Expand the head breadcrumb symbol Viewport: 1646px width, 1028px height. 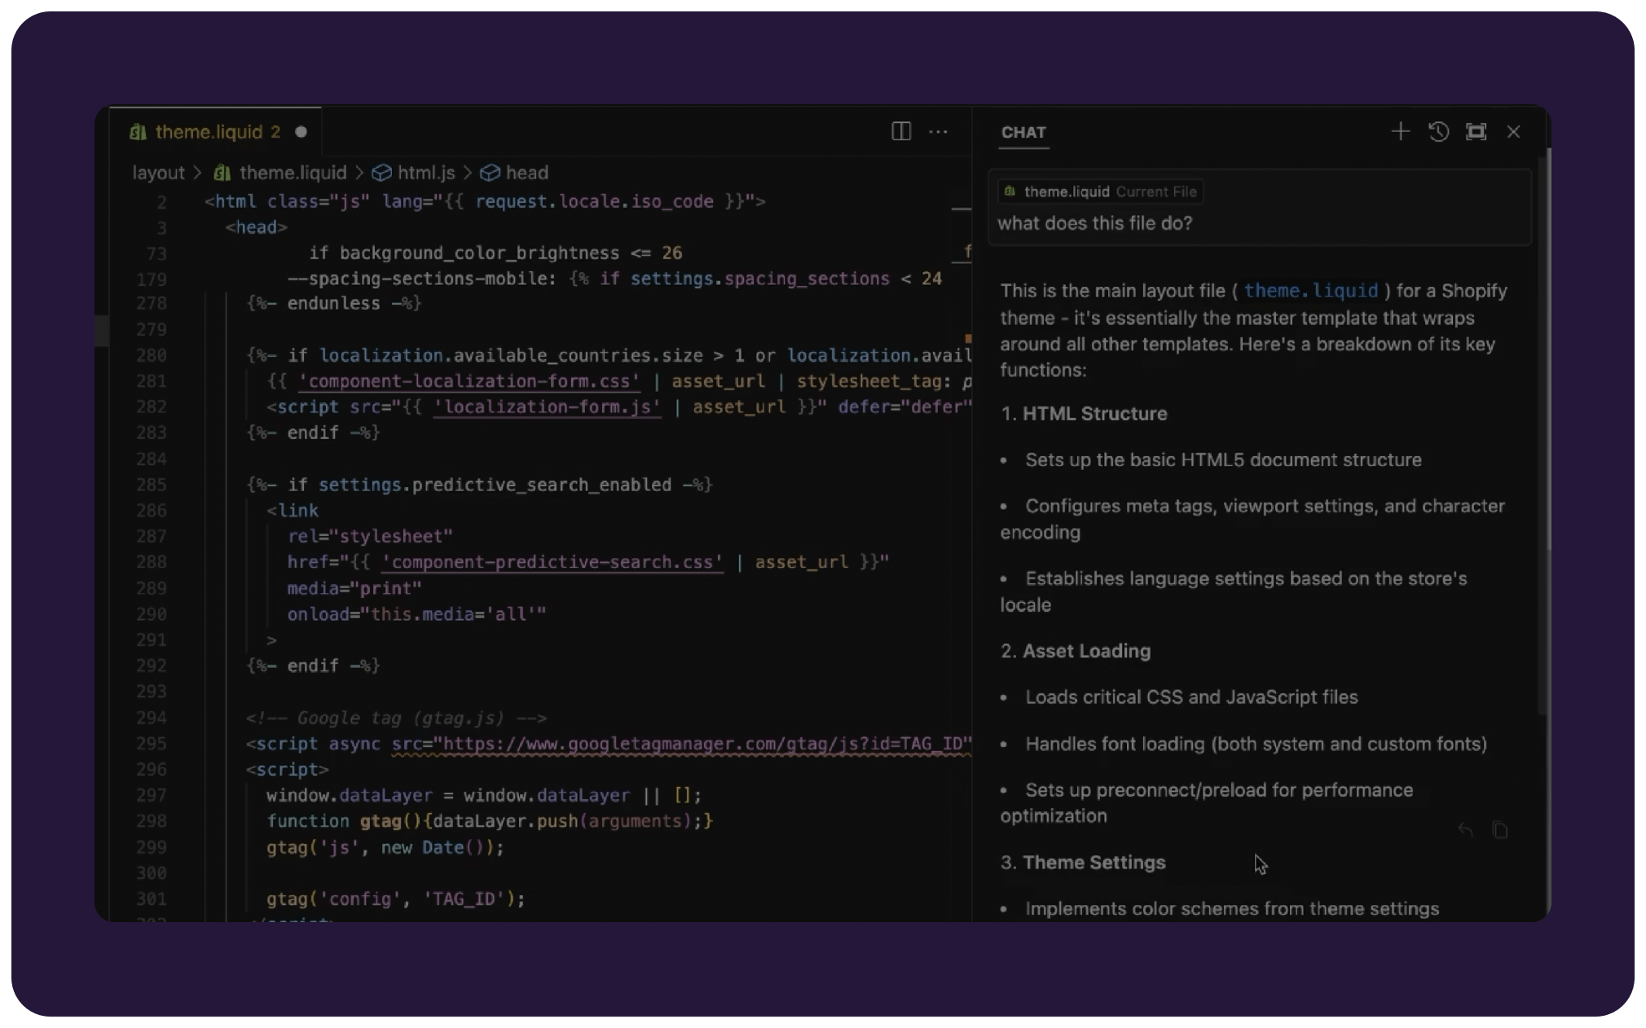526,173
